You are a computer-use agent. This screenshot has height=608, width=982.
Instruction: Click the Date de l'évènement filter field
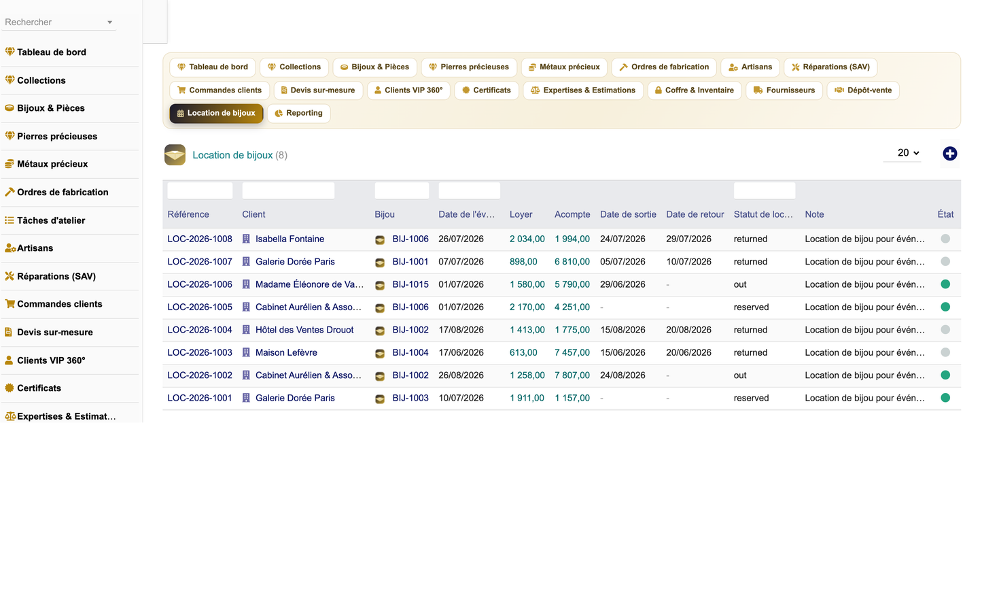[x=470, y=190]
